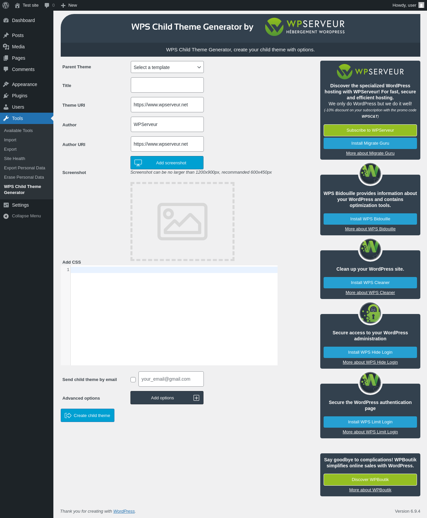Click the Comments bubble icon in sidebar

(x=6, y=69)
